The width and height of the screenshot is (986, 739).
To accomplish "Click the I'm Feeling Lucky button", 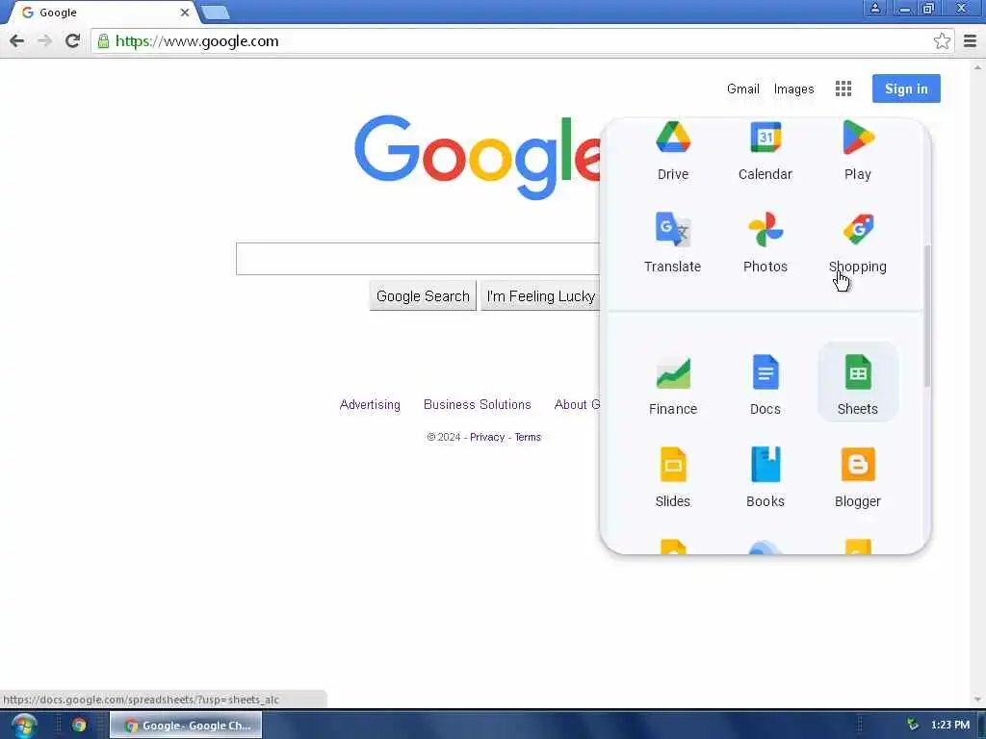I will (541, 296).
